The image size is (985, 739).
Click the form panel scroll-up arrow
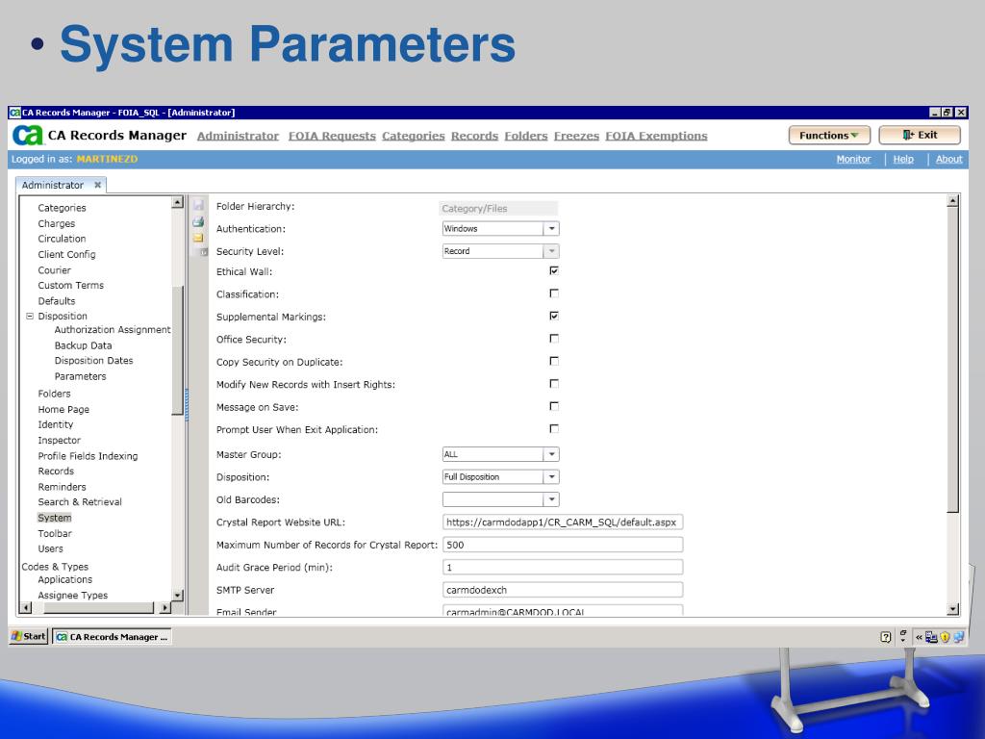click(x=953, y=201)
